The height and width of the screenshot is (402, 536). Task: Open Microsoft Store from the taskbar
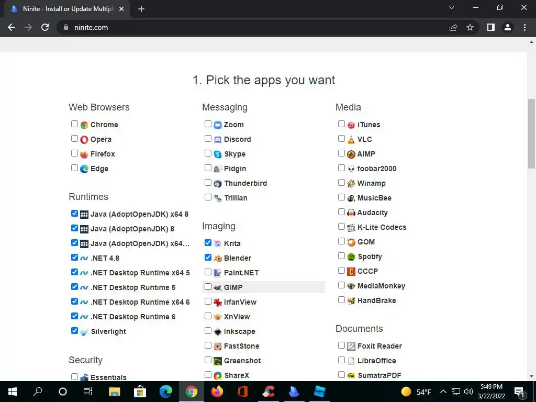pos(140,392)
